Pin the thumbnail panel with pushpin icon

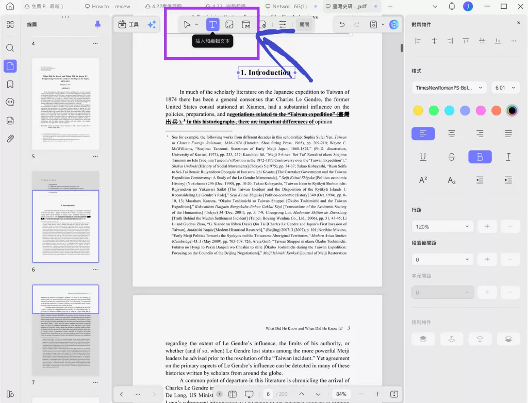click(x=97, y=24)
